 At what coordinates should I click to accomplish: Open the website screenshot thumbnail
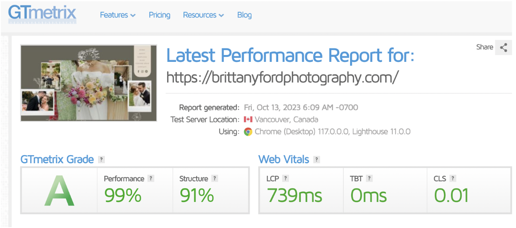88,83
